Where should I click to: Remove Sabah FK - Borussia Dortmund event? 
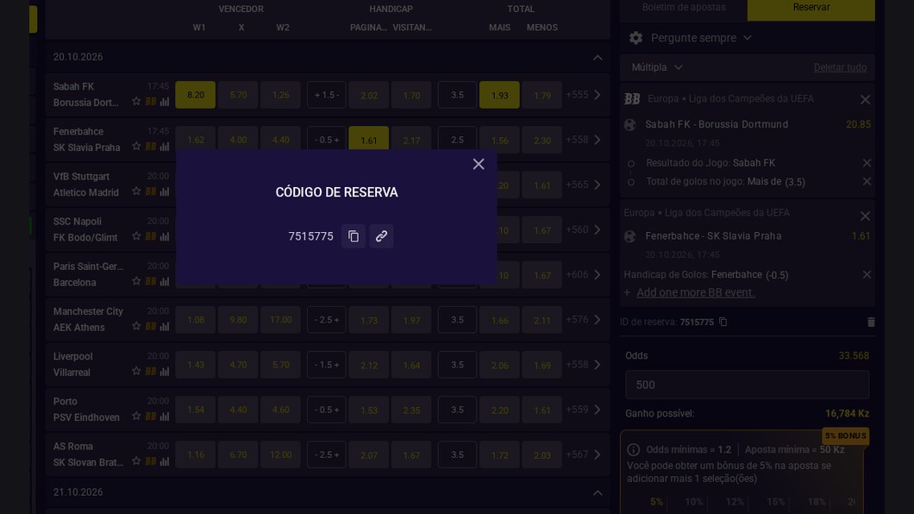865,100
